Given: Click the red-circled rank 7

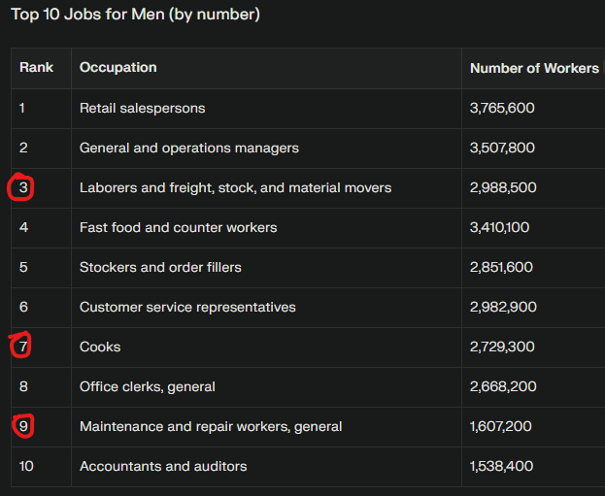Looking at the screenshot, I should [x=21, y=346].
